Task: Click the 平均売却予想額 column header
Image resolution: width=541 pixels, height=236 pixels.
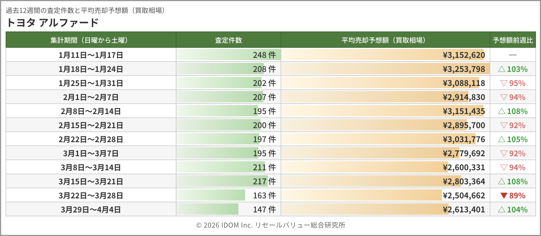Action: [385, 40]
